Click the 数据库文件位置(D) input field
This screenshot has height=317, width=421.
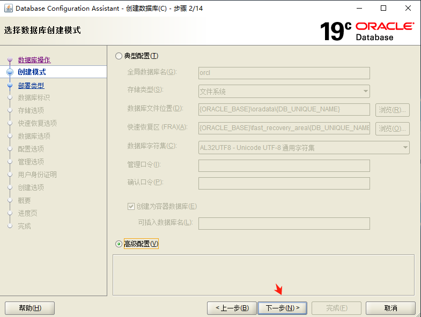click(284, 109)
